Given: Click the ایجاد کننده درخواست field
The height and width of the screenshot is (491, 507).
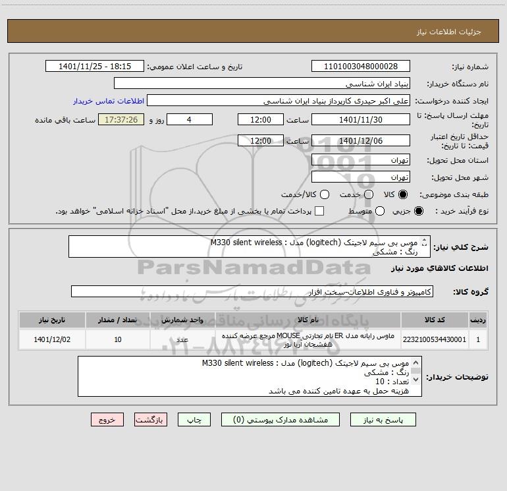Looking at the screenshot, I should click(279, 101).
